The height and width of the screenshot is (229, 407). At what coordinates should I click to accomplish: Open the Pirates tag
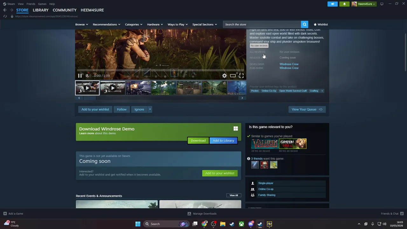click(x=255, y=91)
